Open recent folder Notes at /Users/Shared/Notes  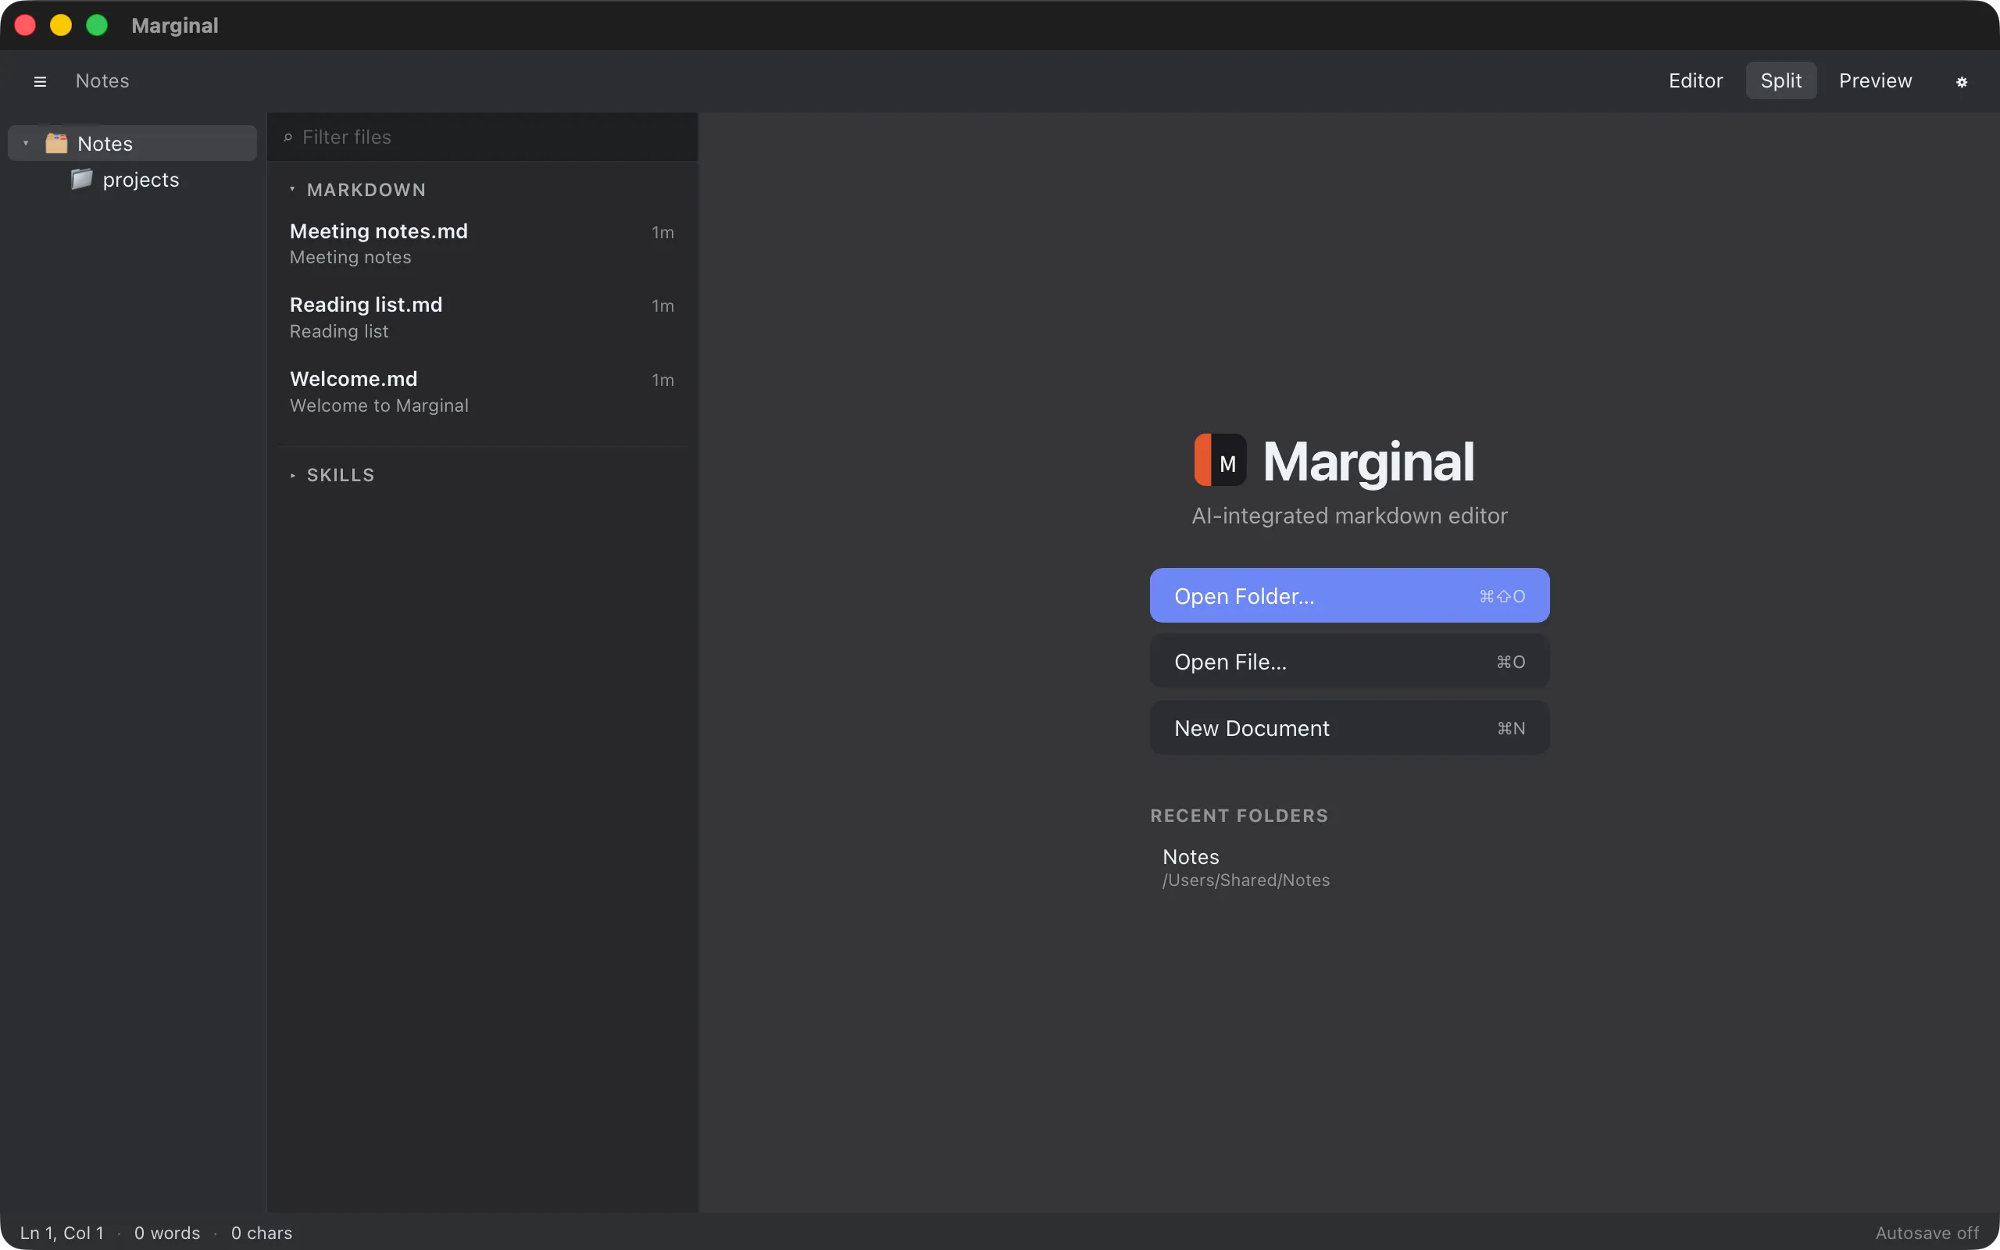[1348, 867]
